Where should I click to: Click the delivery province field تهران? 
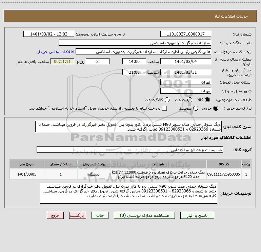pos(186,82)
